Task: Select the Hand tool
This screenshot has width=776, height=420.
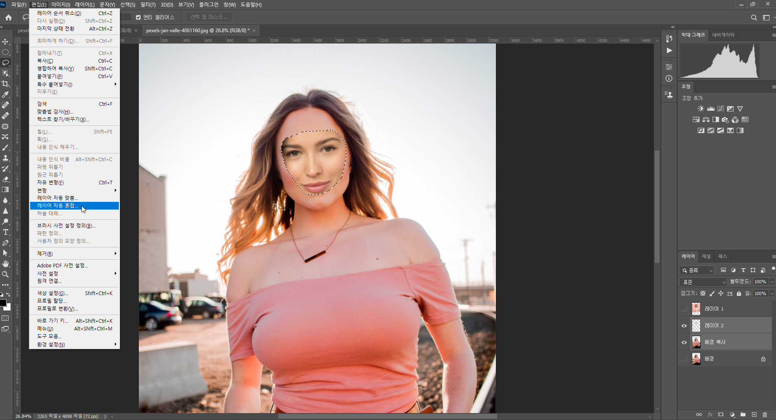Action: click(5, 264)
